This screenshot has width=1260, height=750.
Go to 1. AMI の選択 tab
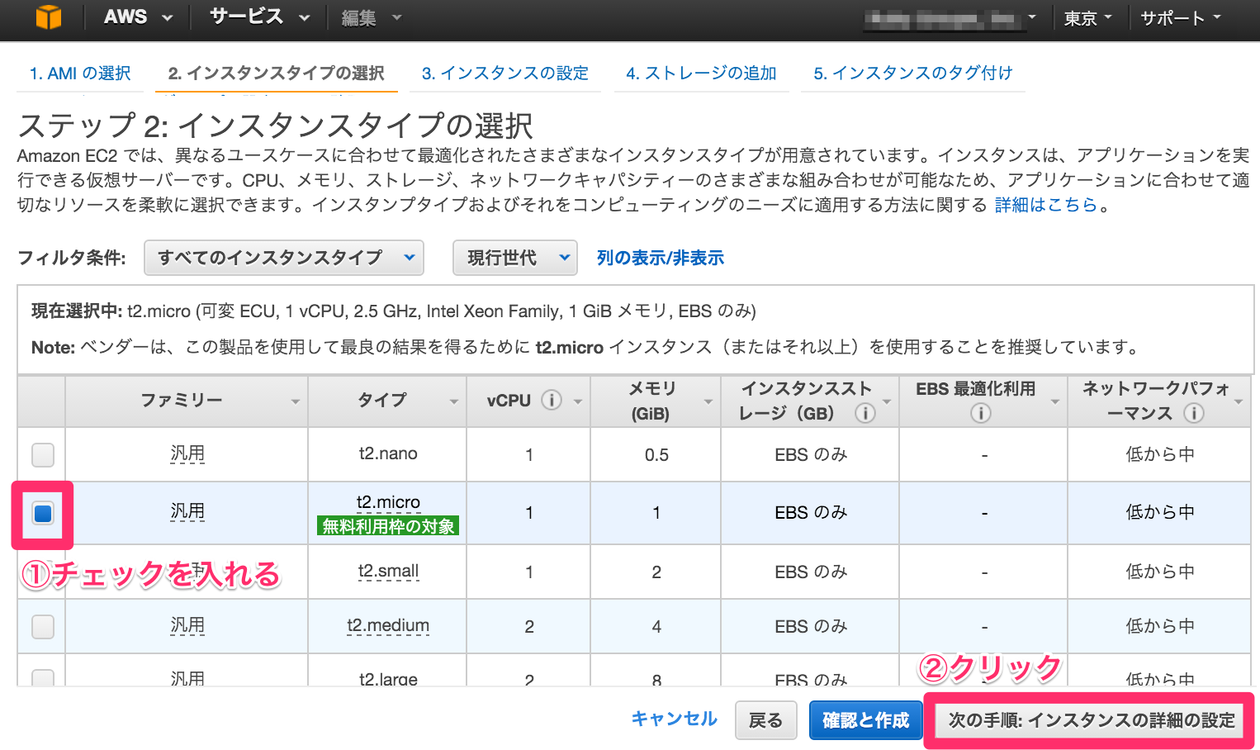click(80, 73)
